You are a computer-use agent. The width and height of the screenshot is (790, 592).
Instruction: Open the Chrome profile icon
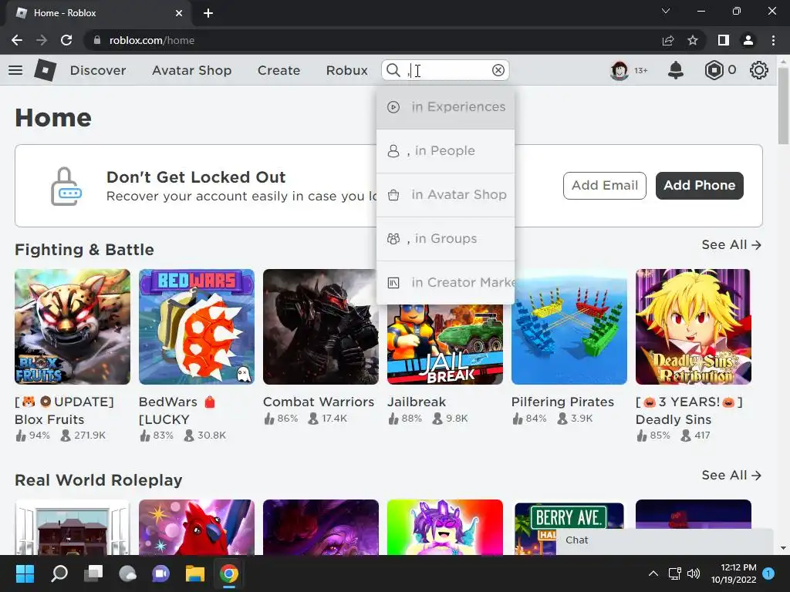[x=748, y=40]
